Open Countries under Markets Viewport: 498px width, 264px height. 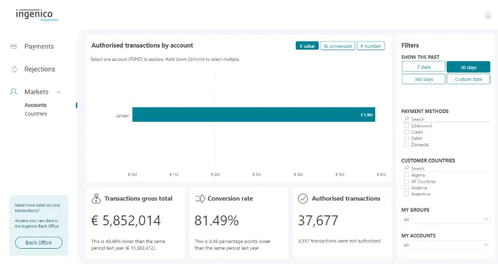pyautogui.click(x=36, y=114)
